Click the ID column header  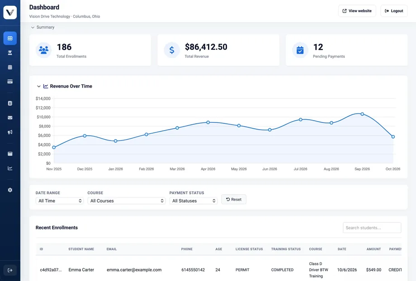click(42, 249)
